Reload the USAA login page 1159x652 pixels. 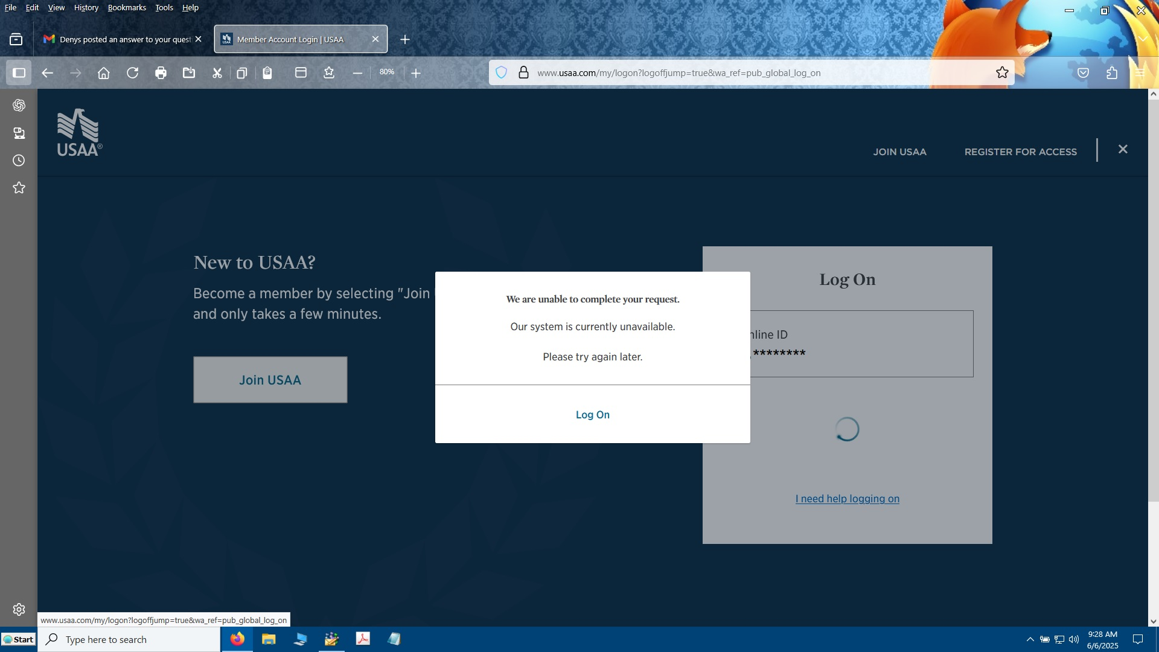coord(133,73)
